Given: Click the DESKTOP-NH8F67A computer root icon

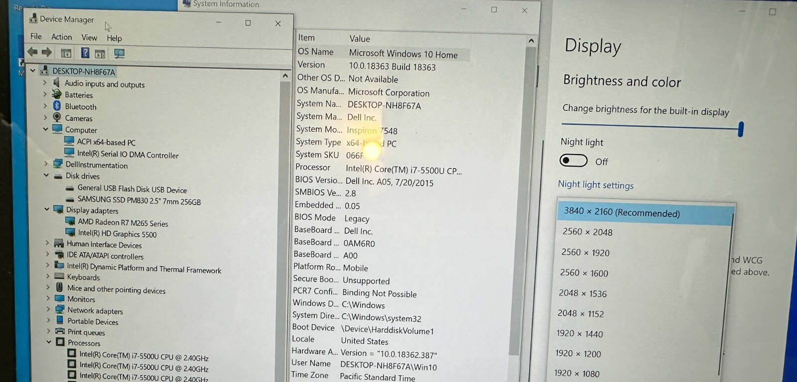Looking at the screenshot, I should coord(45,71).
